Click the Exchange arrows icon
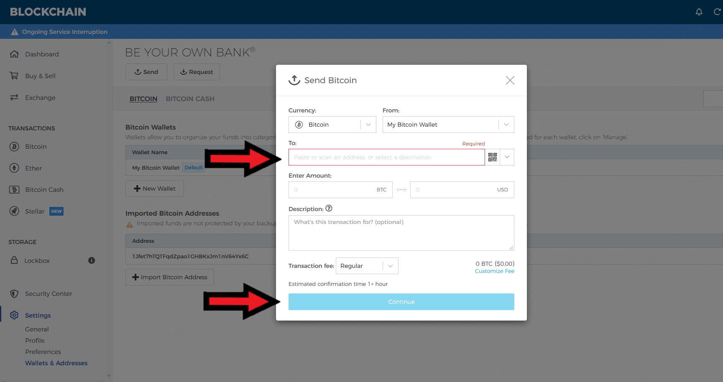Viewport: 723px width, 382px height. tap(14, 97)
